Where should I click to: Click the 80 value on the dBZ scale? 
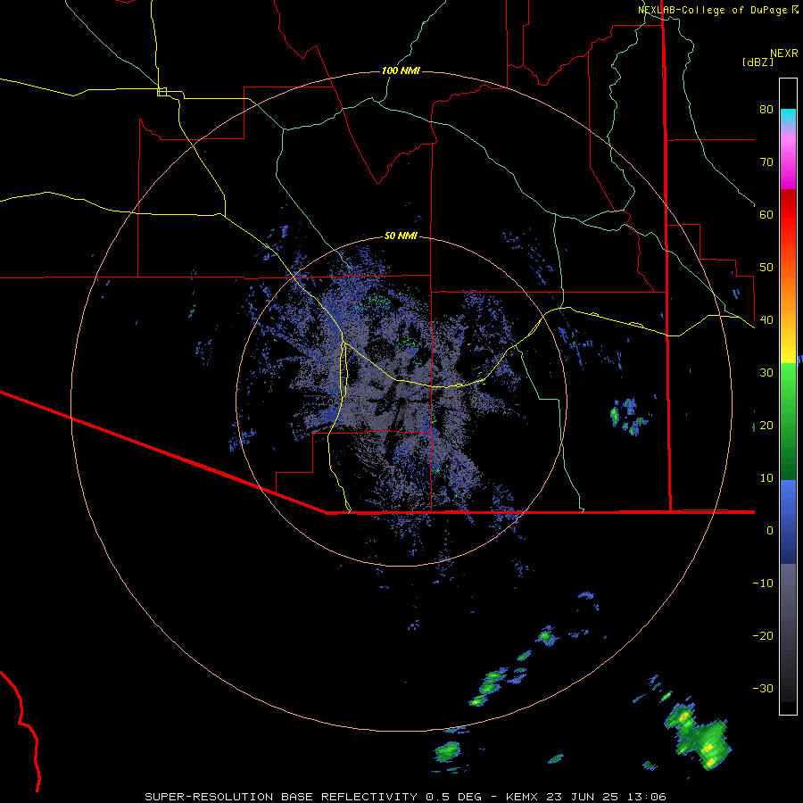point(766,110)
